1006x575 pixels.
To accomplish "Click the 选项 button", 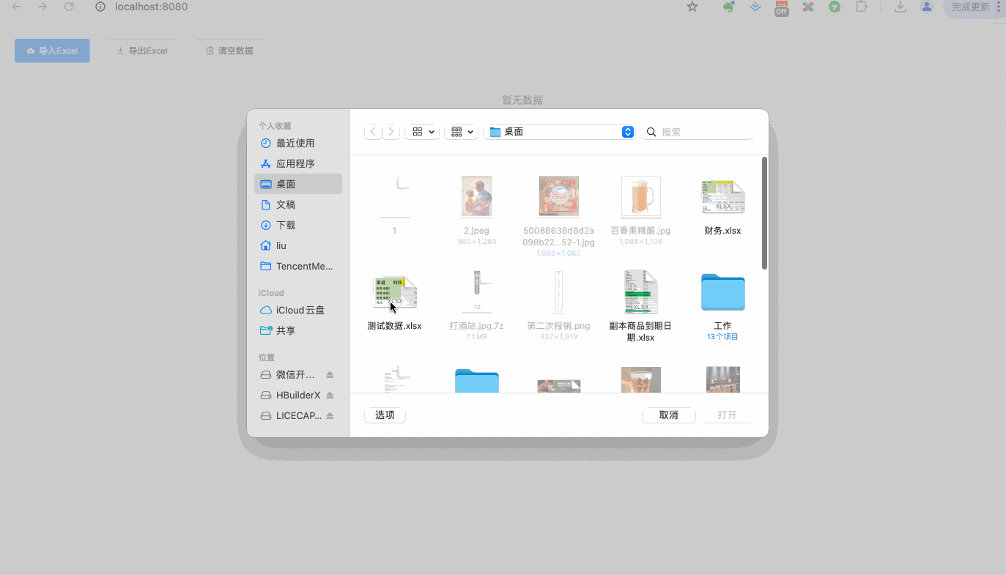I will 385,415.
